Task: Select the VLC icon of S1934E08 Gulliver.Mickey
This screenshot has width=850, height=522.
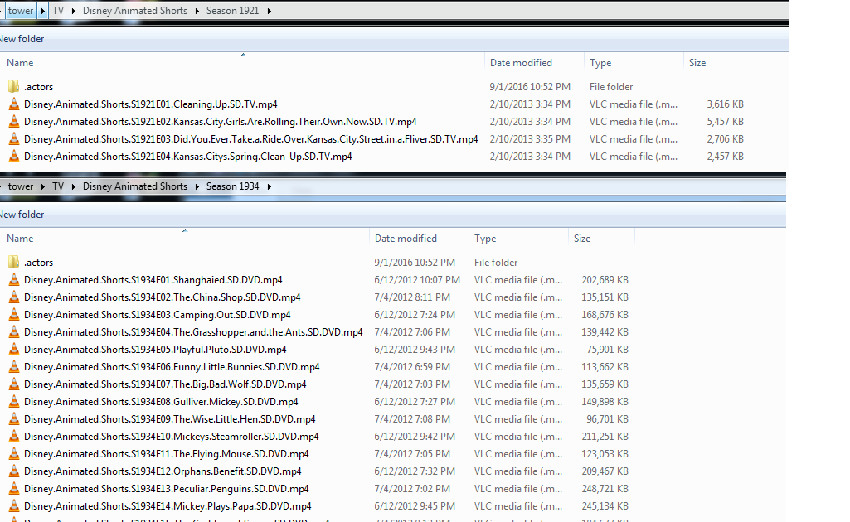Action: [14, 401]
